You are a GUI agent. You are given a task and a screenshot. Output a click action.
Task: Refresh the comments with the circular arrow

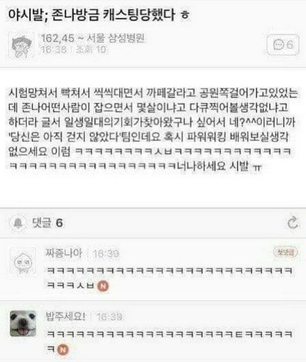pos(293,222)
